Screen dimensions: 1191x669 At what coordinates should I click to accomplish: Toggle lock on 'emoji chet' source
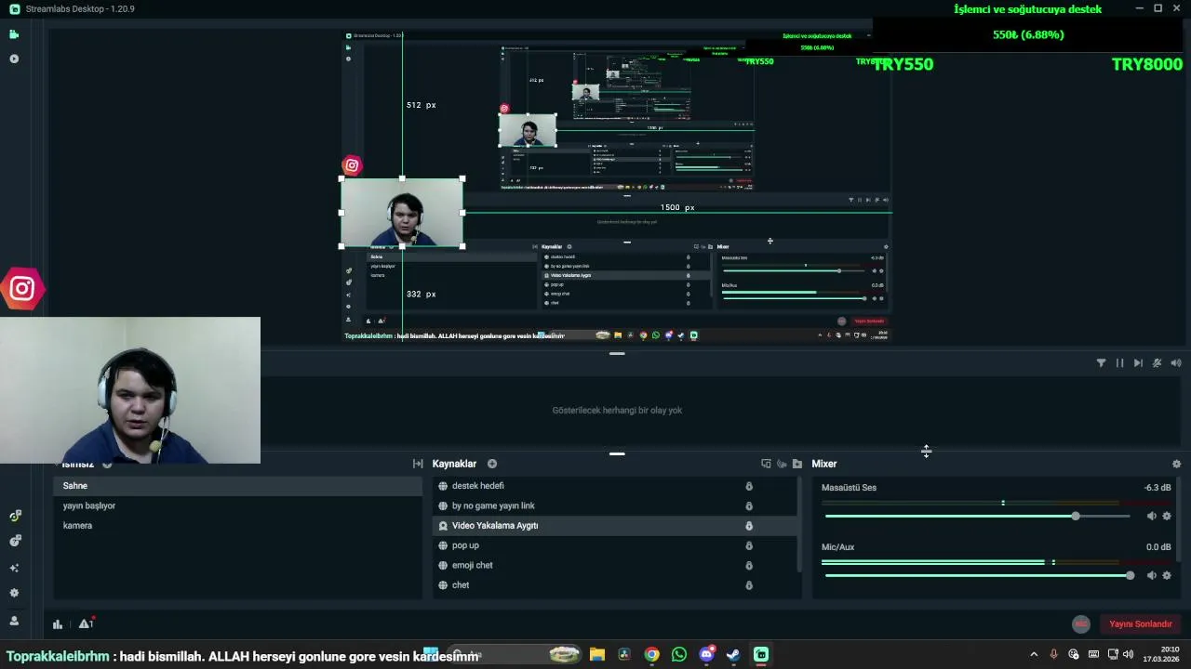(749, 565)
